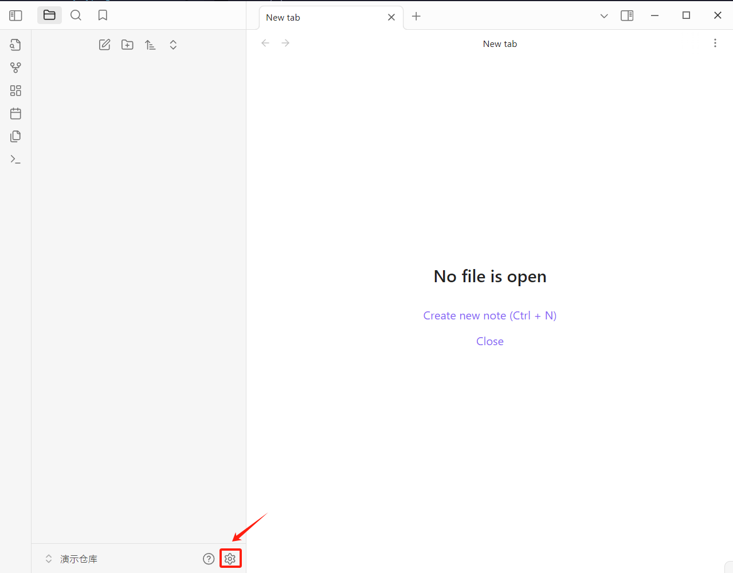Image resolution: width=733 pixels, height=573 pixels.
Task: Click the new note pencil icon
Action: 104,45
